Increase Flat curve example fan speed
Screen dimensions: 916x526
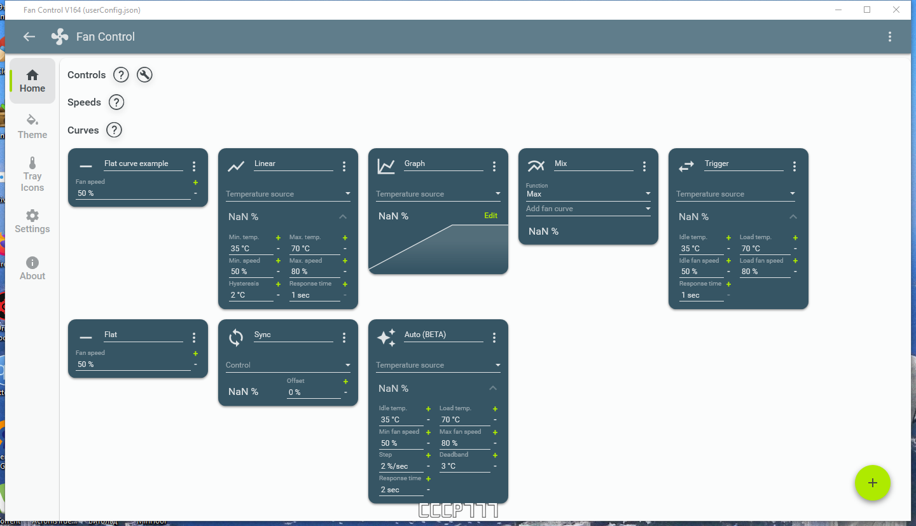(195, 183)
